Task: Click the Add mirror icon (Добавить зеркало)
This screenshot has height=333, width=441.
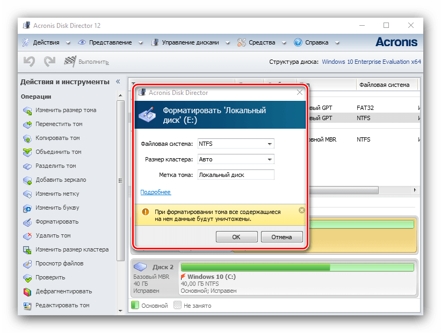Action: (27, 180)
